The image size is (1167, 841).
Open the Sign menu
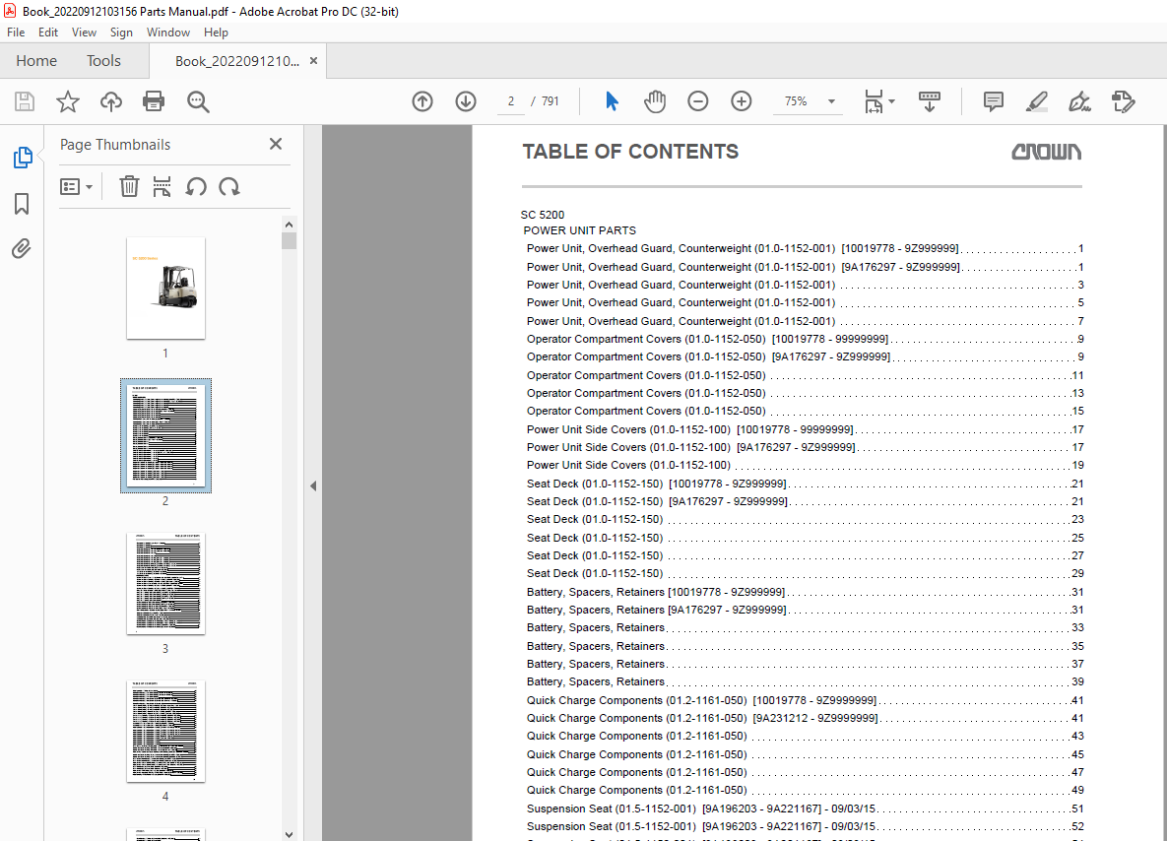121,32
